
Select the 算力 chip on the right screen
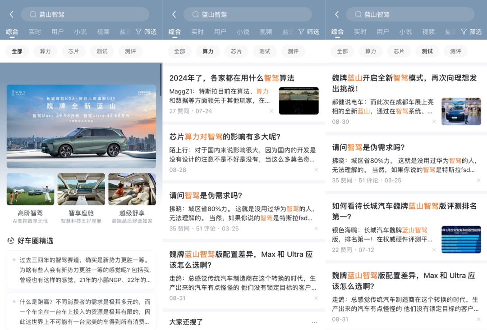click(371, 51)
